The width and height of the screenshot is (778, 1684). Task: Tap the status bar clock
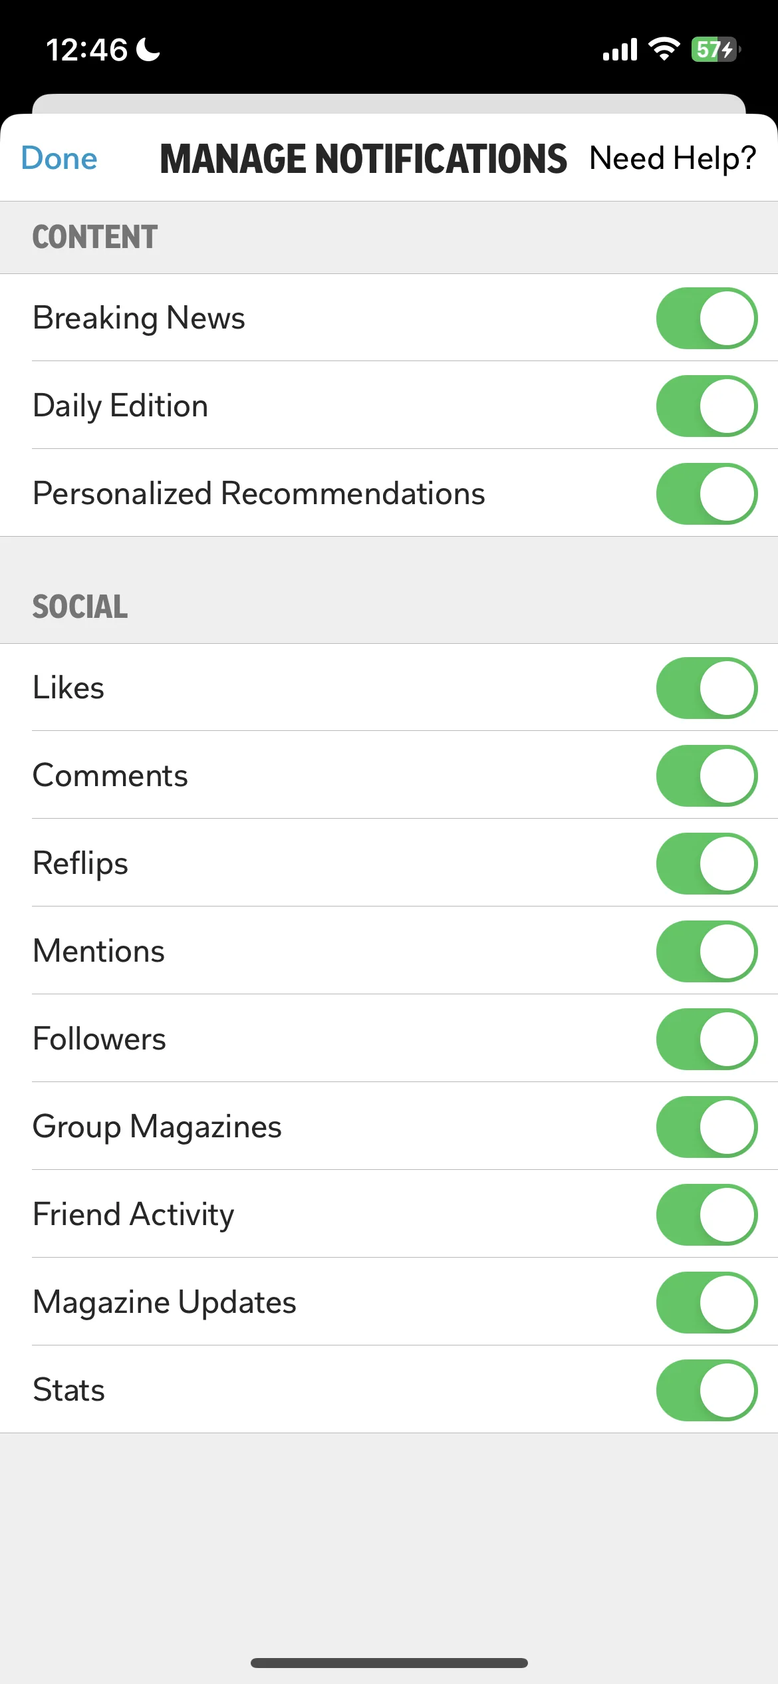(86, 50)
